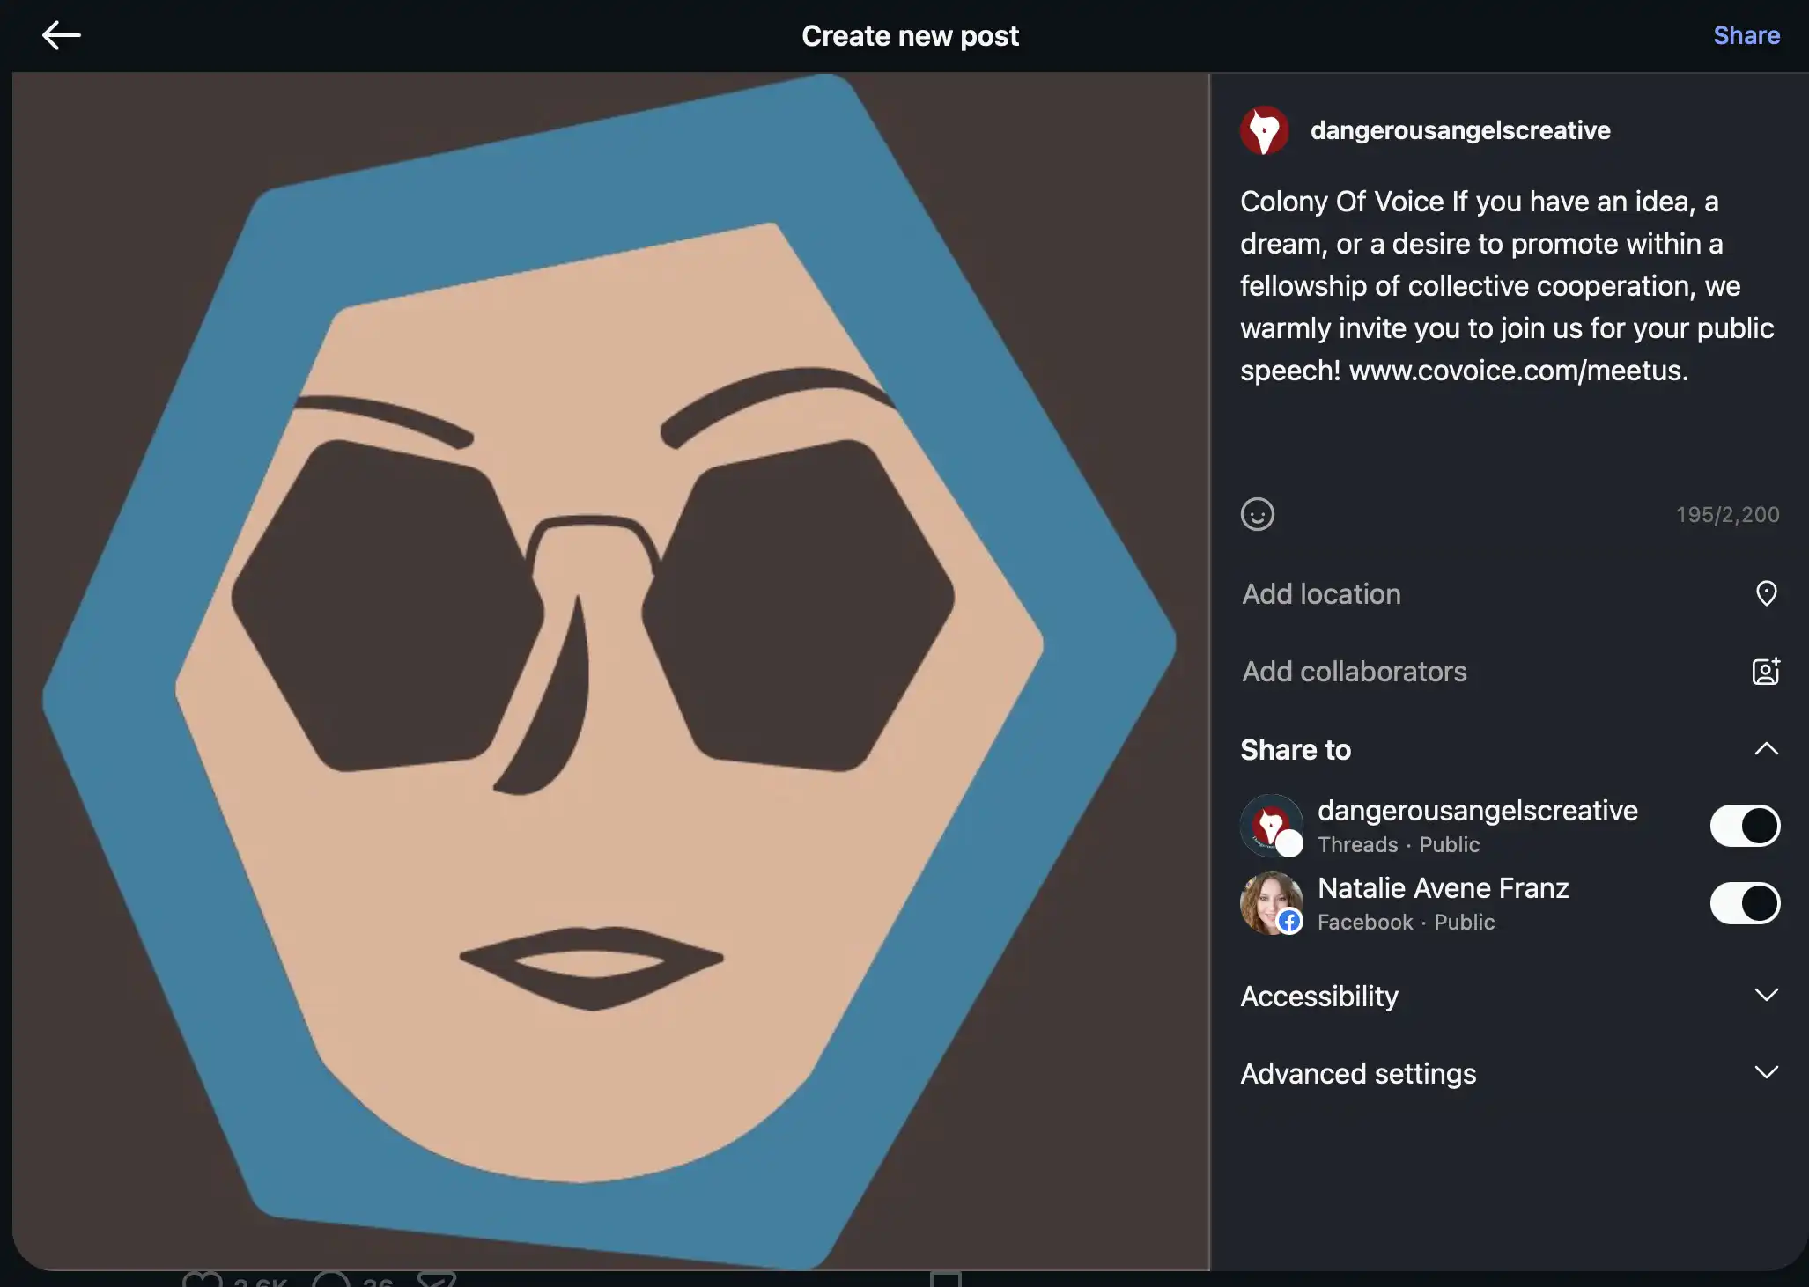Viewport: 1809px width, 1287px height.
Task: Click the Share to heading
Action: pyautogui.click(x=1296, y=749)
